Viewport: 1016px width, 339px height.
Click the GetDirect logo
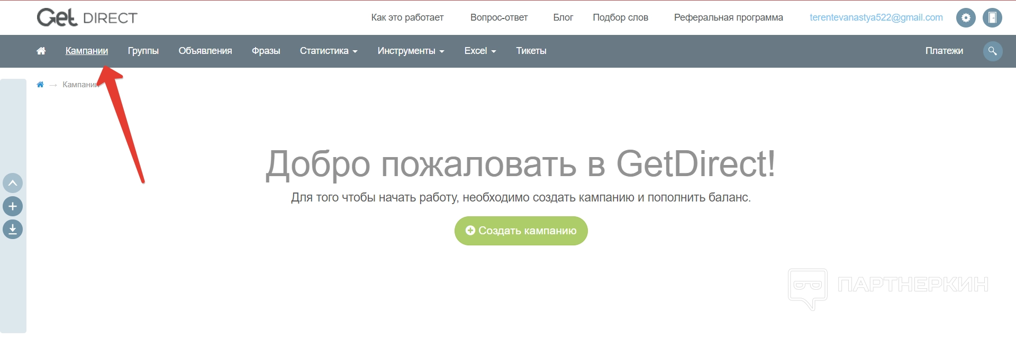[x=87, y=17]
